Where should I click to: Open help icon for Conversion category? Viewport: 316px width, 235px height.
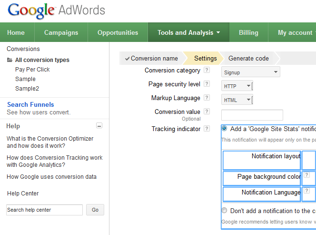[207, 70]
